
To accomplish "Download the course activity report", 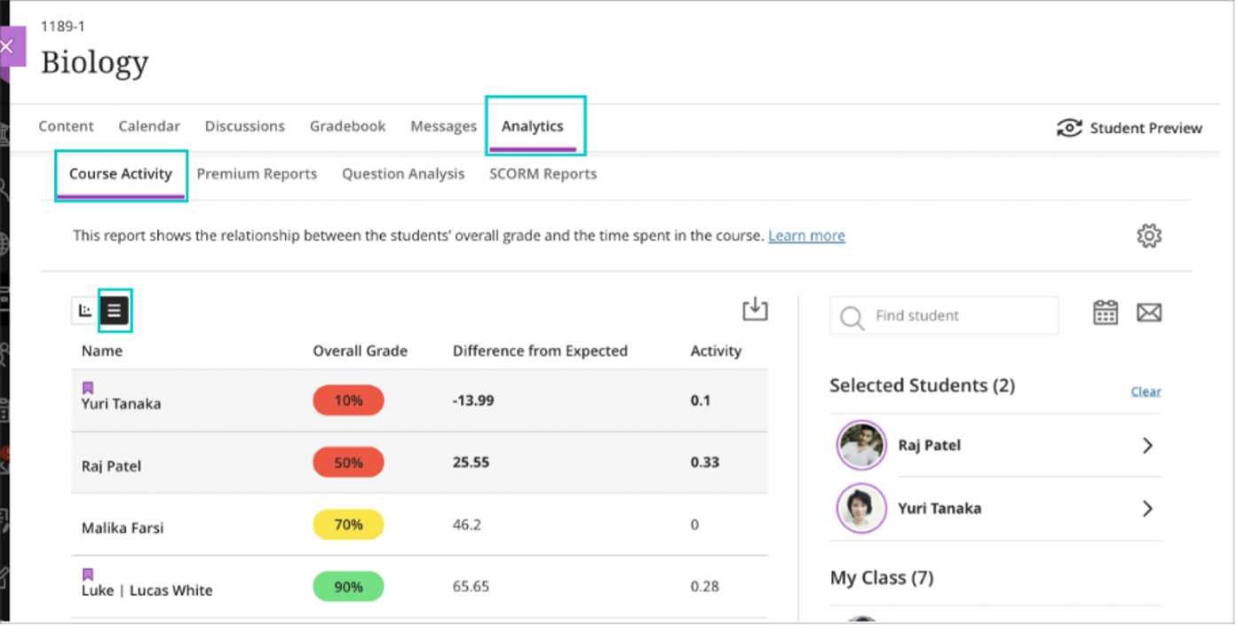I will 755,309.
